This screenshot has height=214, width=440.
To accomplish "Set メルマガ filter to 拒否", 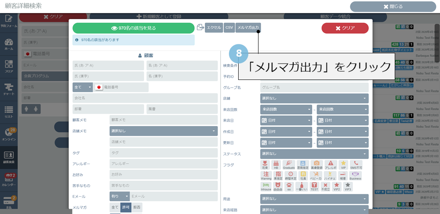I will pyautogui.click(x=136, y=207).
